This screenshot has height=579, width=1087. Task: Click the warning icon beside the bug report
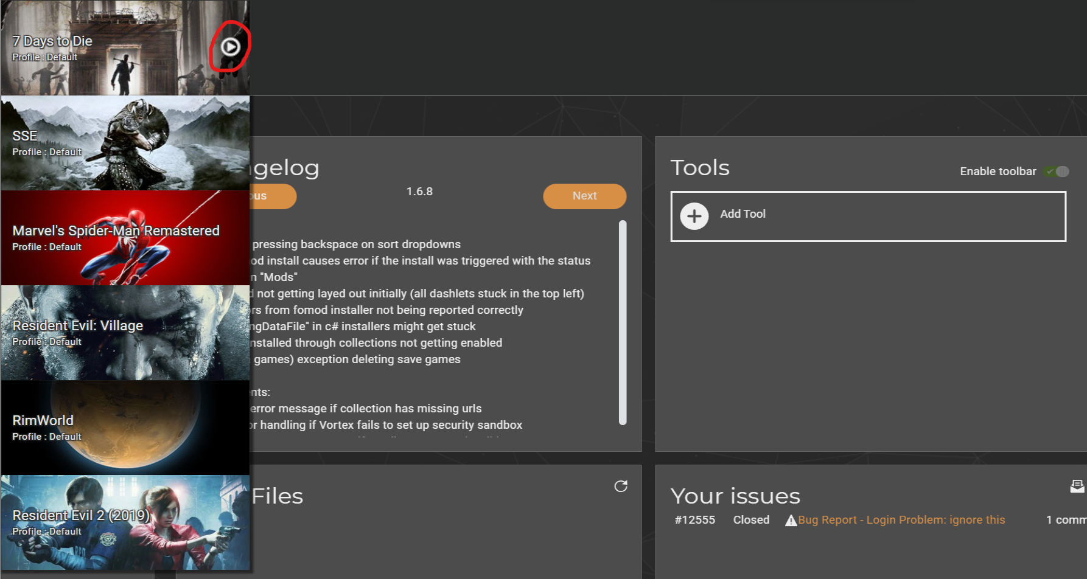click(789, 519)
